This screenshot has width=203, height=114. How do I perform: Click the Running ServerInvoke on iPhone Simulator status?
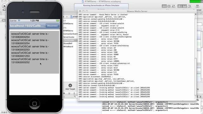click(101, 5)
